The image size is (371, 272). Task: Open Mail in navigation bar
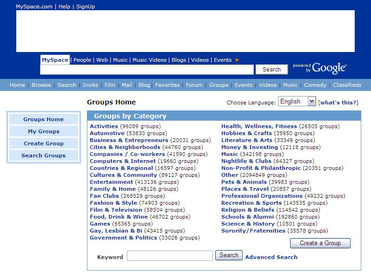(127, 85)
